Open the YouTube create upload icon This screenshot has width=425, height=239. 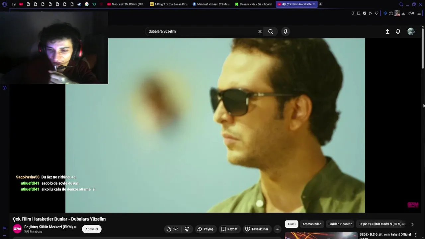[387, 32]
